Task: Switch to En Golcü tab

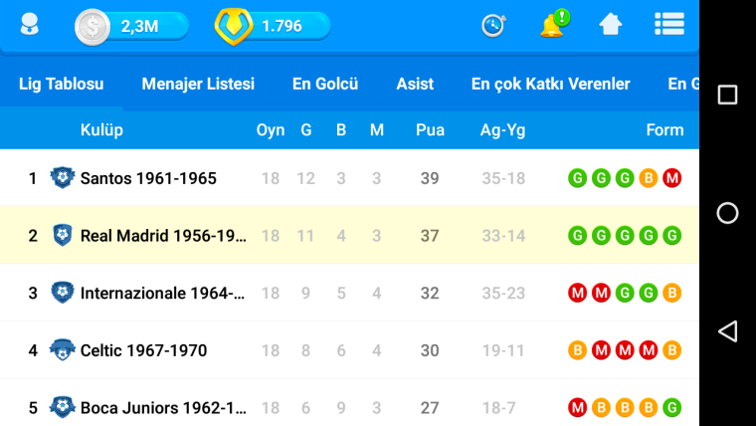Action: tap(325, 84)
